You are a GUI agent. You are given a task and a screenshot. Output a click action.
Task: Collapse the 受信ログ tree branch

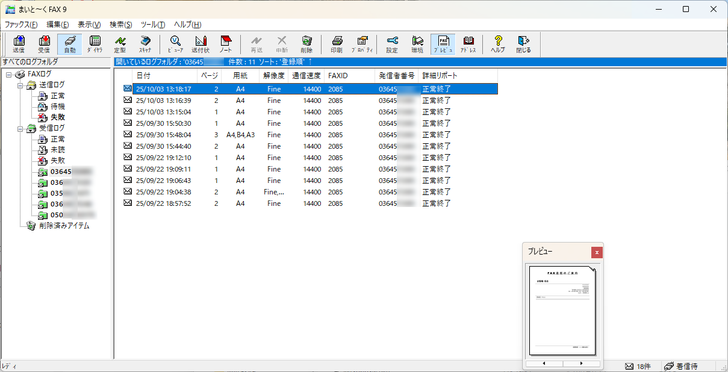click(x=20, y=129)
